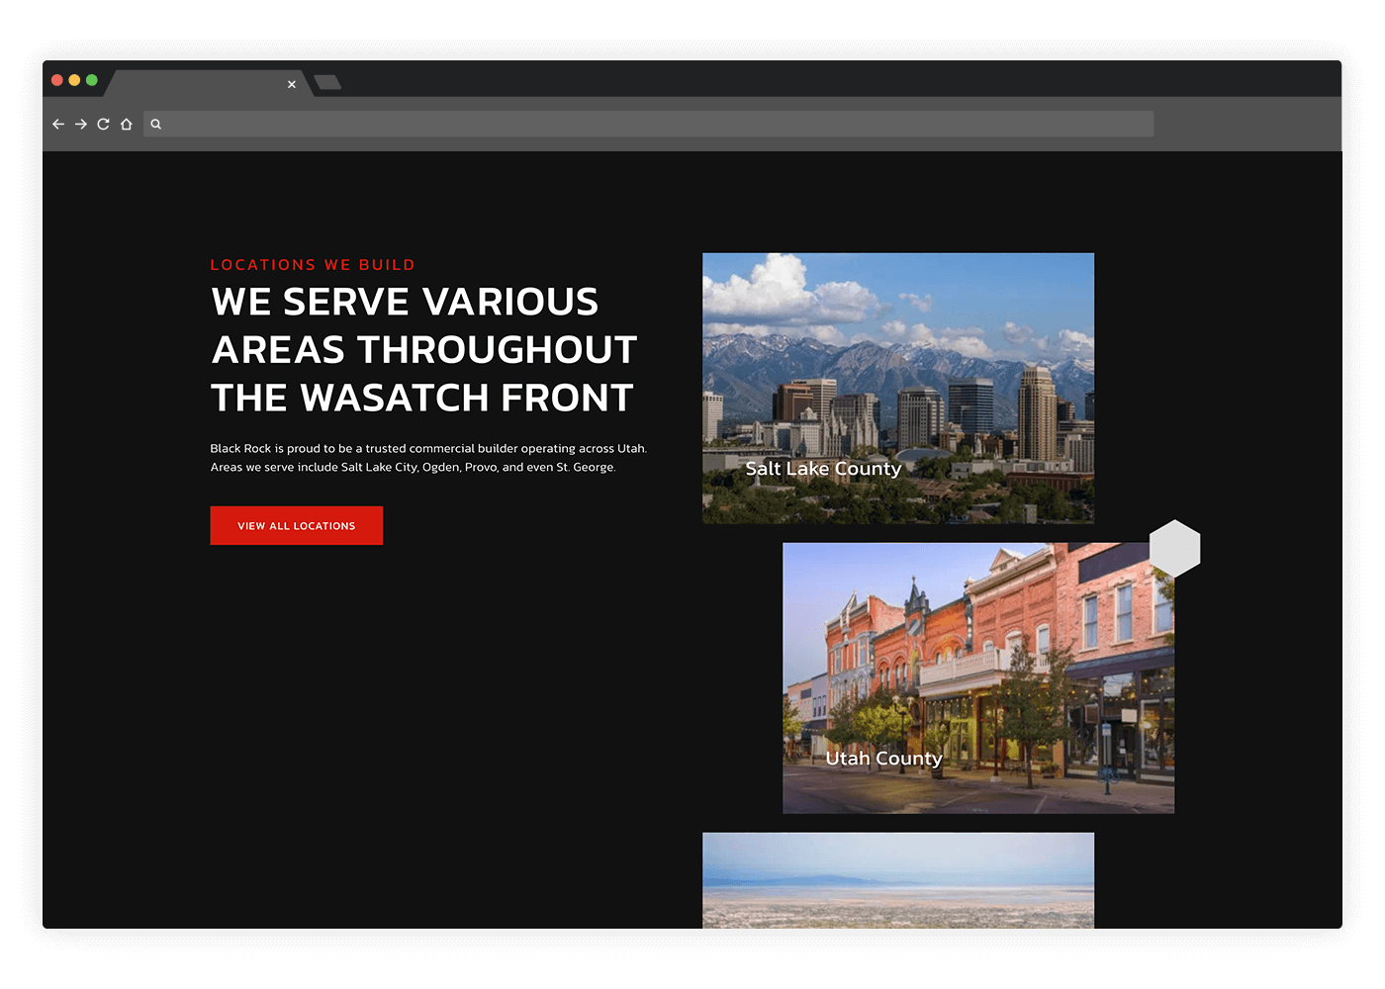Image resolution: width=1385 pixels, height=989 pixels.
Task: Open a new browser tab
Action: 327,82
